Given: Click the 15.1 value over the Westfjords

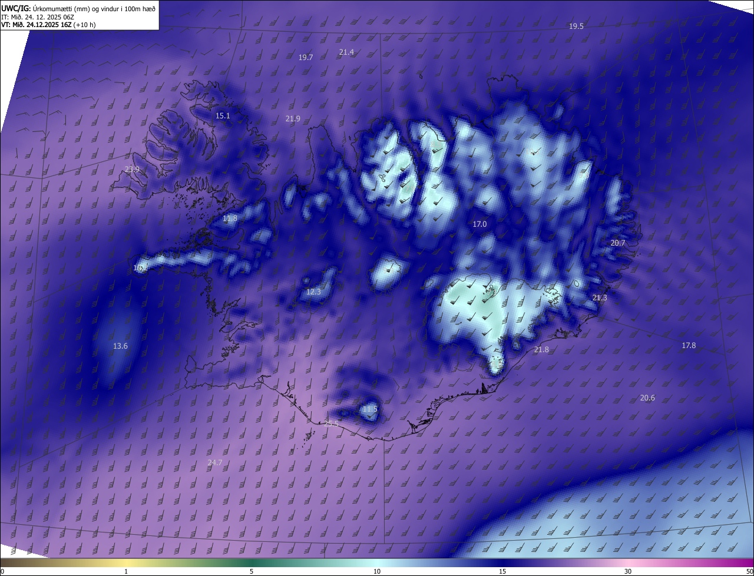Looking at the screenshot, I should (x=223, y=116).
